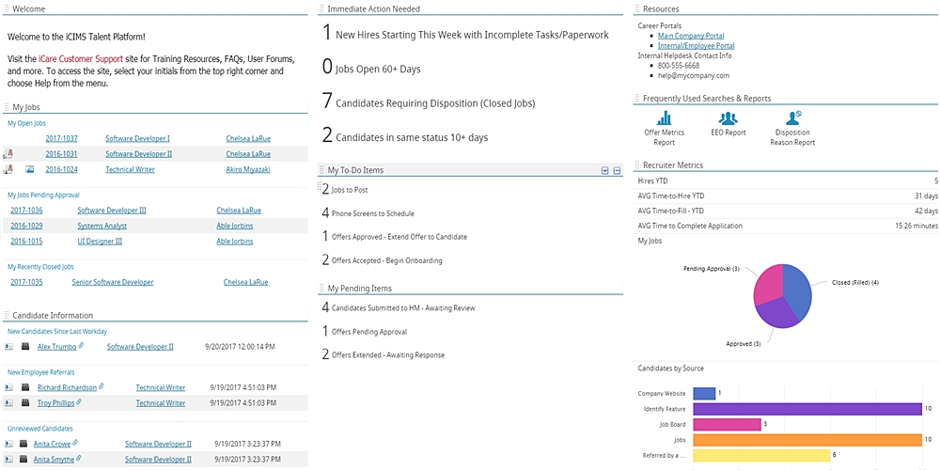This screenshot has height=470, width=940.
Task: Click the profile card icon beside Troy Phillips
Action: coord(8,402)
